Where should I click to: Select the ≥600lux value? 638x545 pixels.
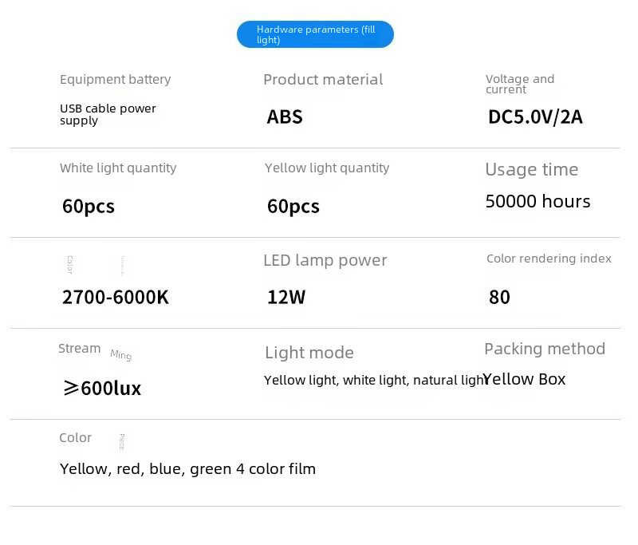[x=102, y=389]
